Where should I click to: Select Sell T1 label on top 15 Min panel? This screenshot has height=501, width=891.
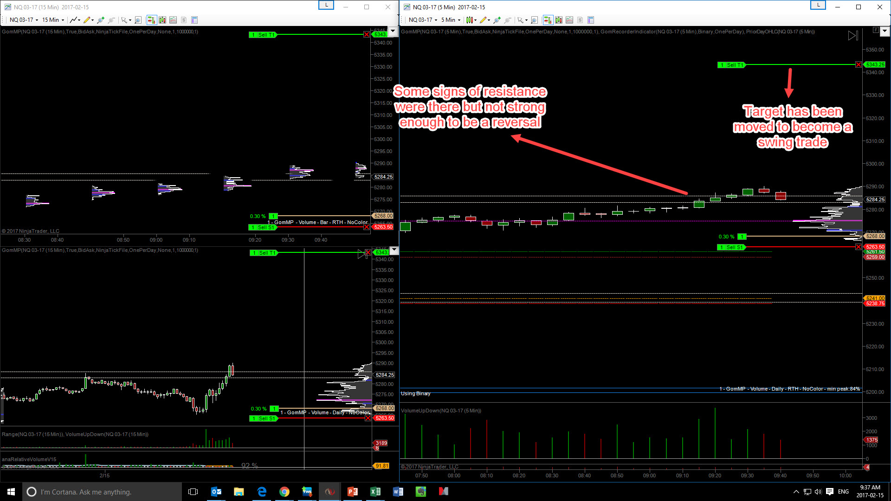pos(263,35)
